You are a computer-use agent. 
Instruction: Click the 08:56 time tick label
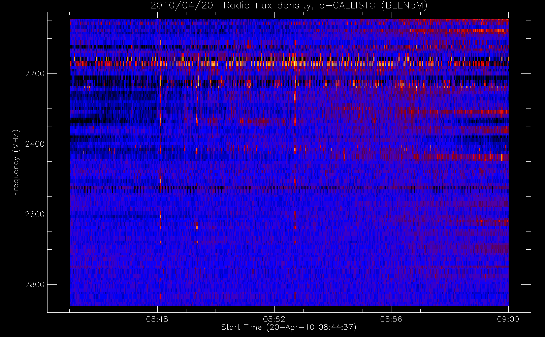tap(391, 319)
